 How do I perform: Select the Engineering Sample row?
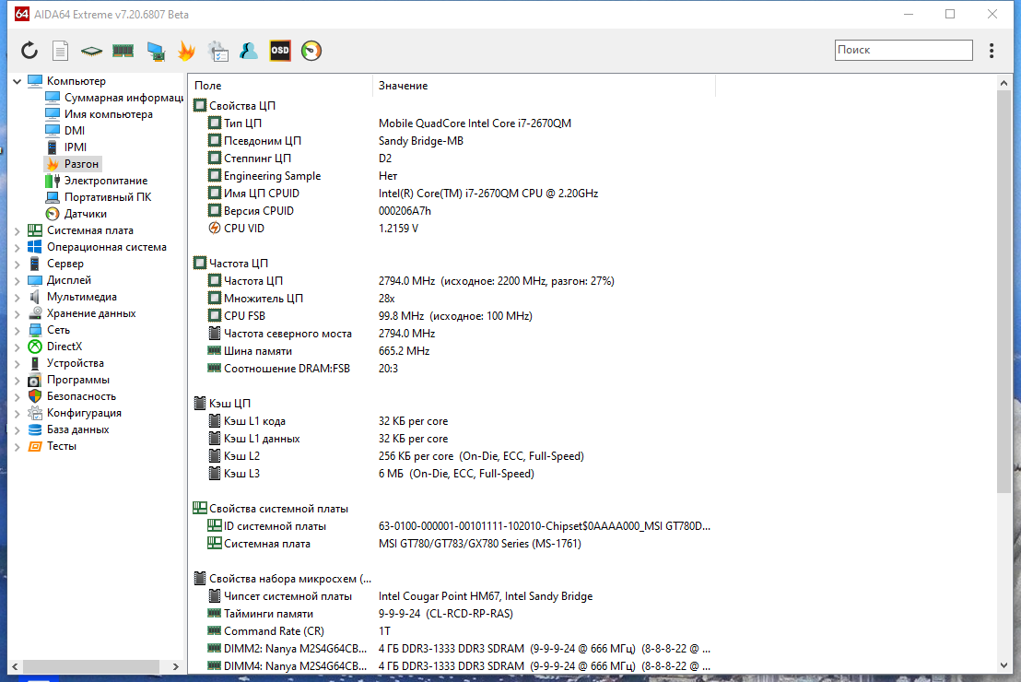tap(452, 176)
